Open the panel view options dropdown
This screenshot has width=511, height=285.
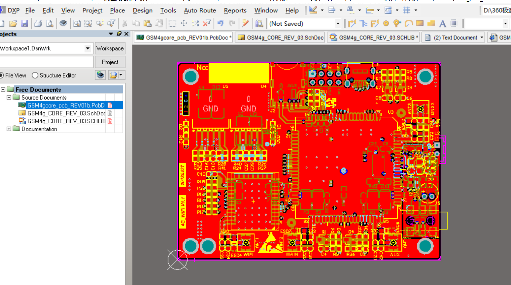pyautogui.click(x=121, y=75)
